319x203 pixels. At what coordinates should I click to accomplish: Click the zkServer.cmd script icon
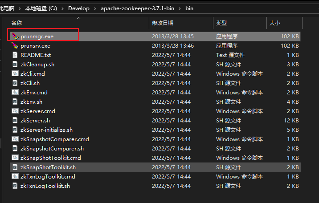tap(15, 111)
